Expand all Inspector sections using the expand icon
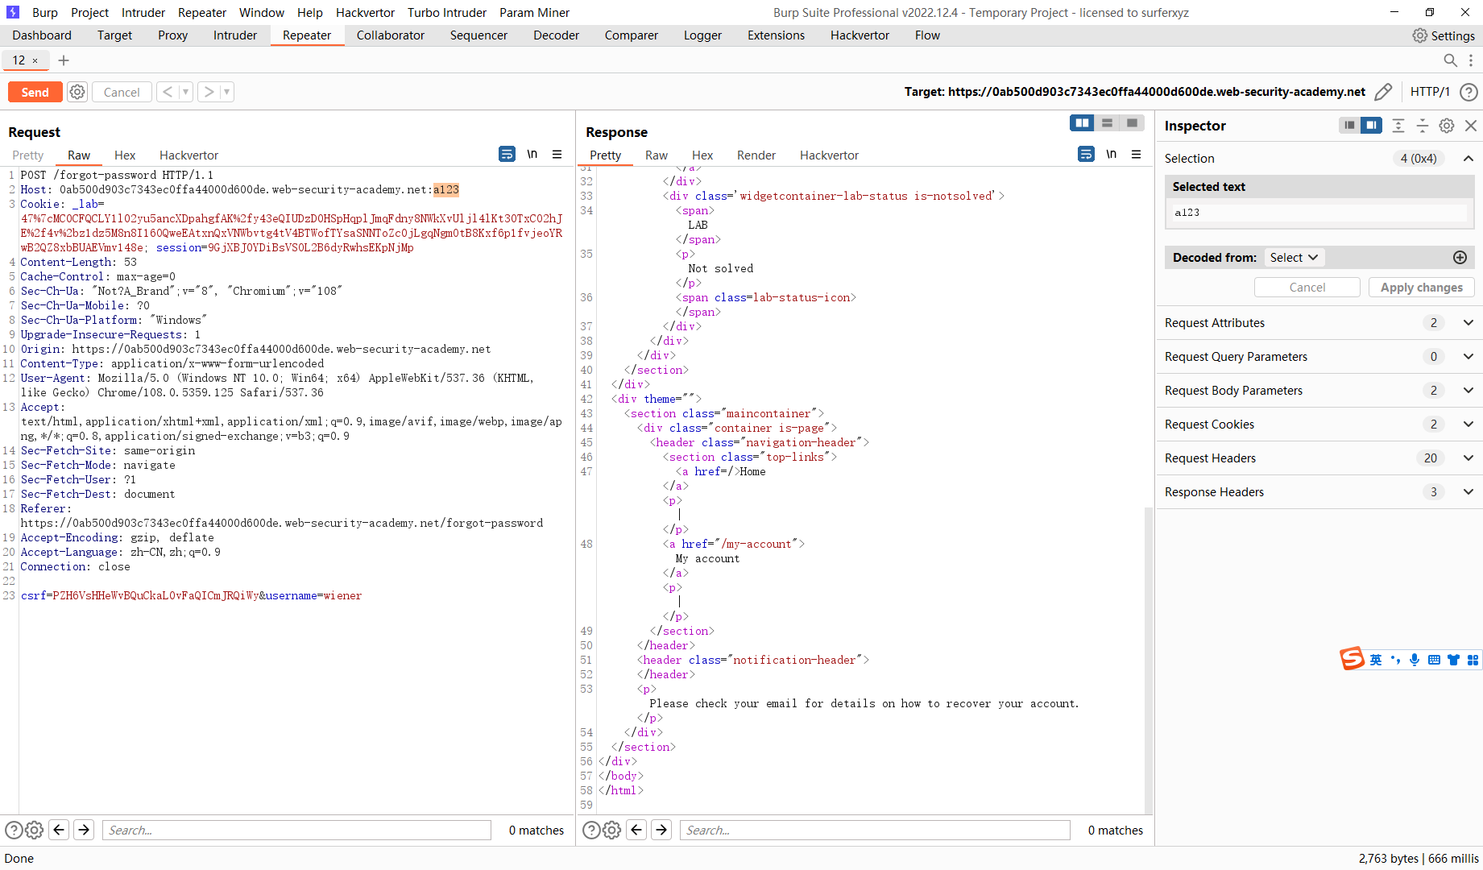The image size is (1483, 870). 1398,126
